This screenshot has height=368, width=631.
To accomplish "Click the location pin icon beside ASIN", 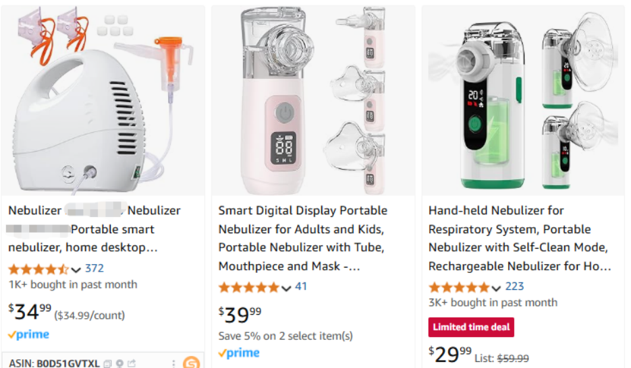I will tap(119, 363).
